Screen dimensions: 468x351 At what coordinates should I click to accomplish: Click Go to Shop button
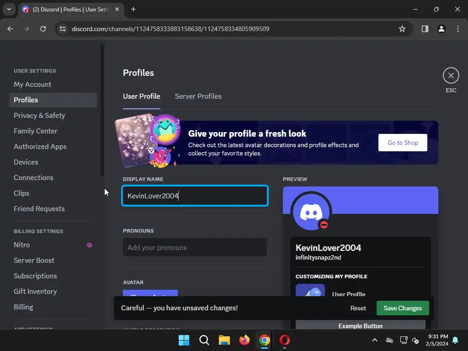403,143
